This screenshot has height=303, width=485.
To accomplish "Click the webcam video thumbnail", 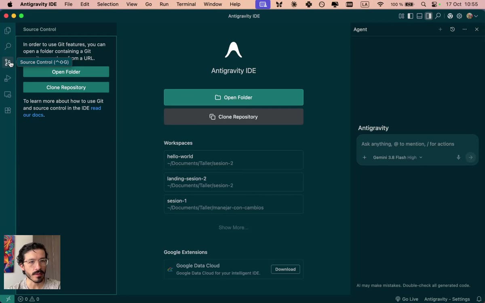I will pos(32,262).
